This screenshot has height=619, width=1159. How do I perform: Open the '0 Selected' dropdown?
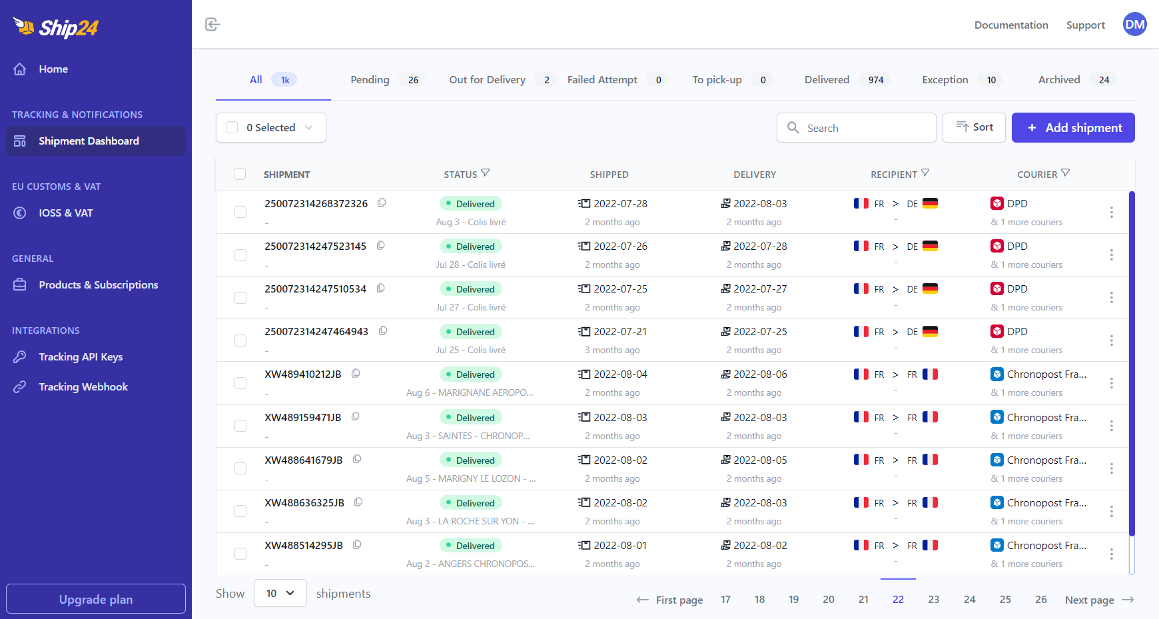tap(270, 127)
